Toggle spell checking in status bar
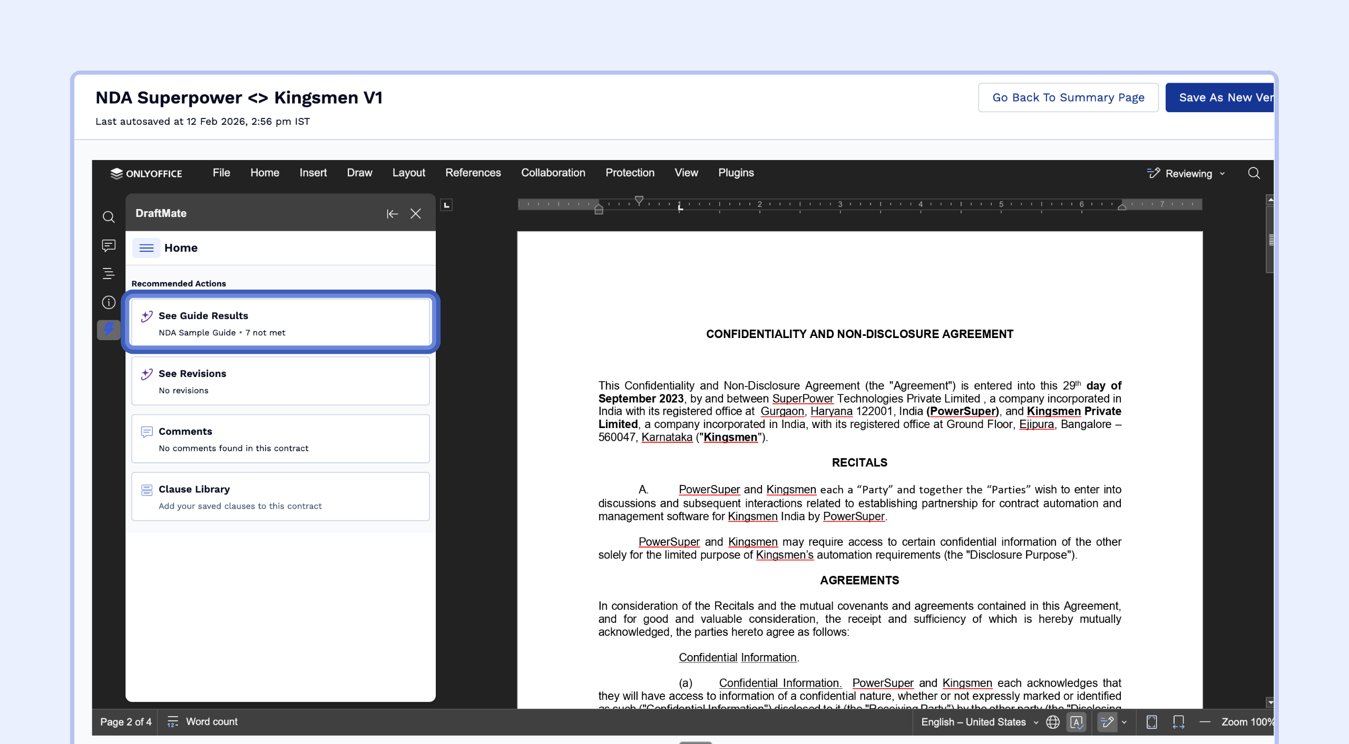 point(1077,722)
